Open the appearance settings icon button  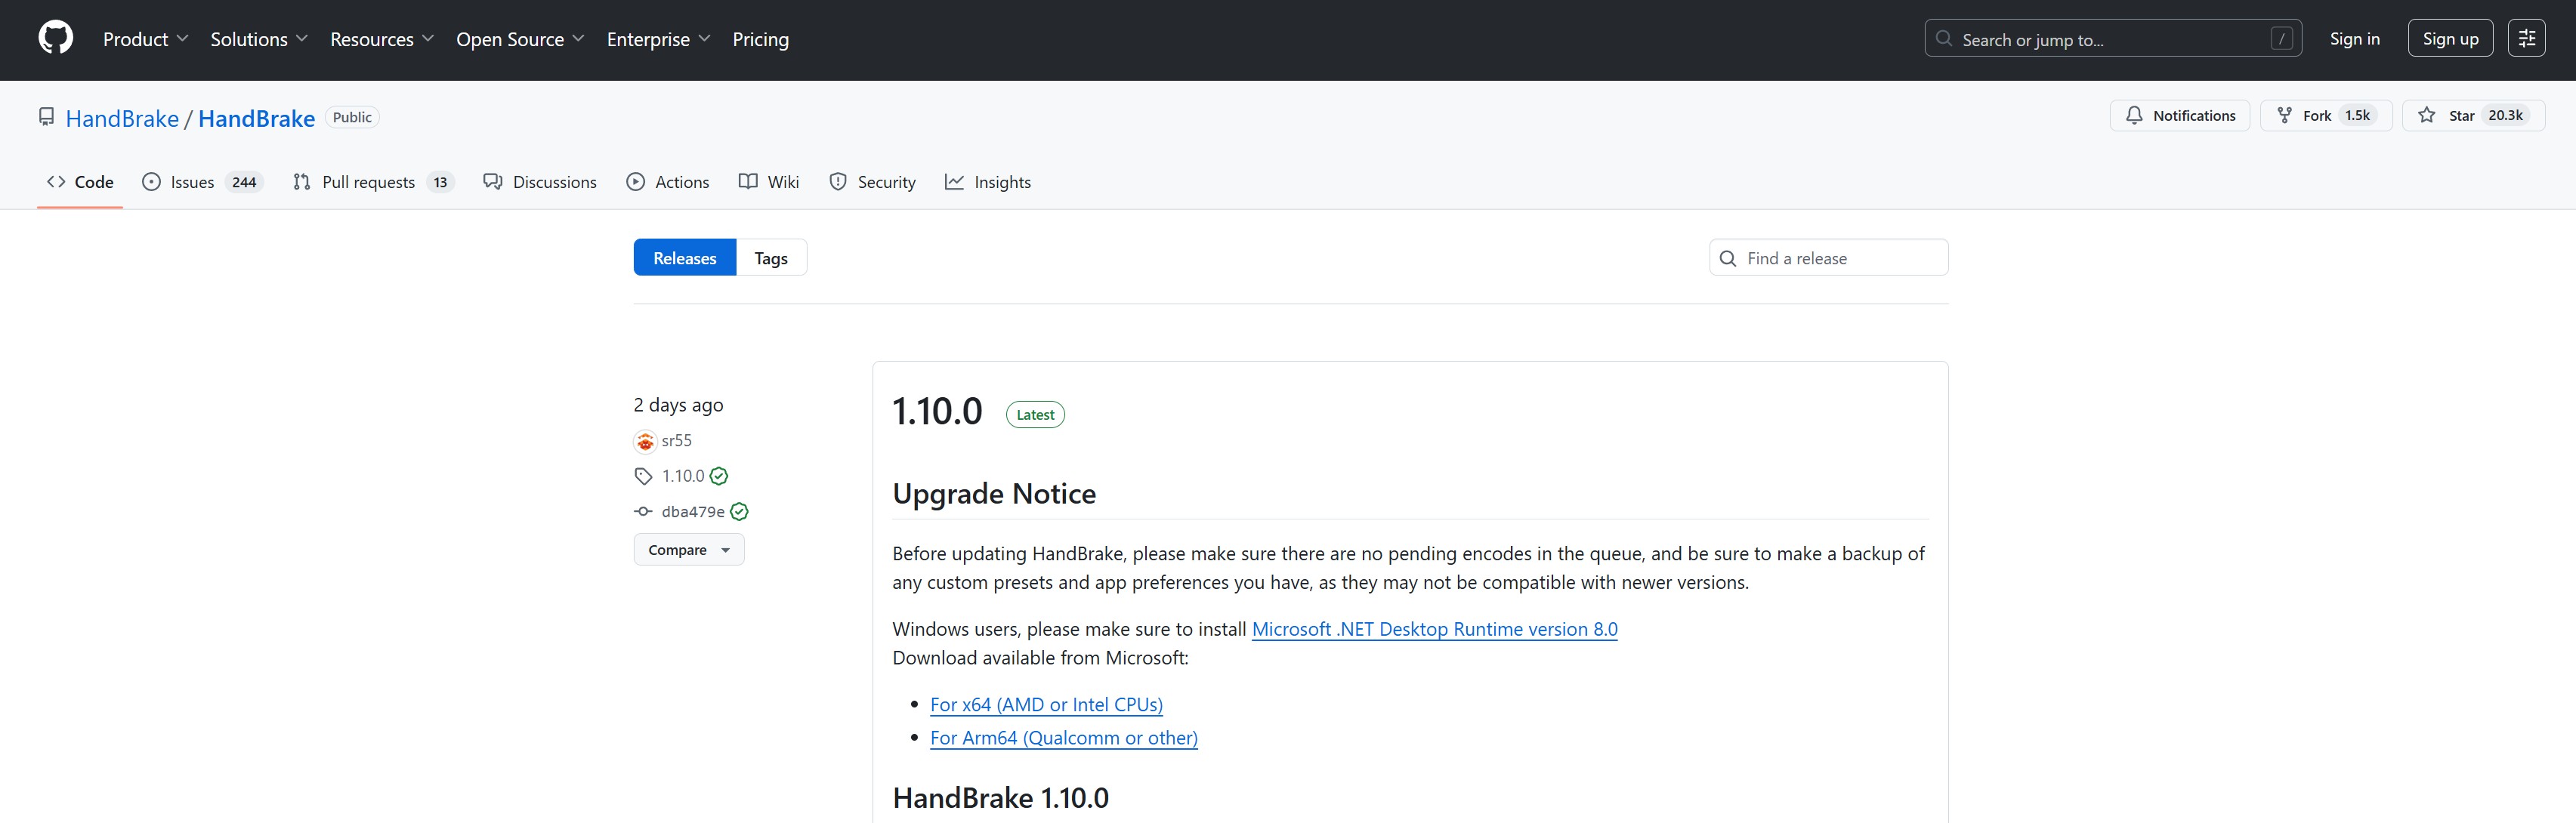[2526, 39]
